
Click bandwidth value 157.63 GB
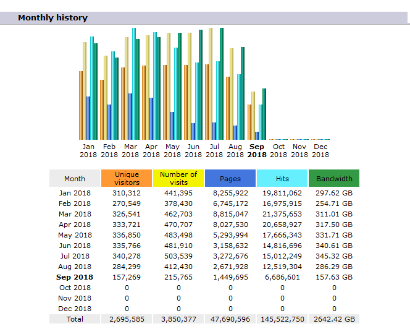point(334,277)
